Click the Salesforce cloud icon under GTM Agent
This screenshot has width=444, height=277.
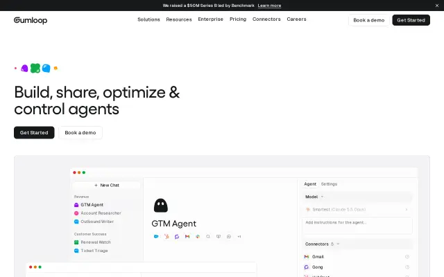[156, 237]
